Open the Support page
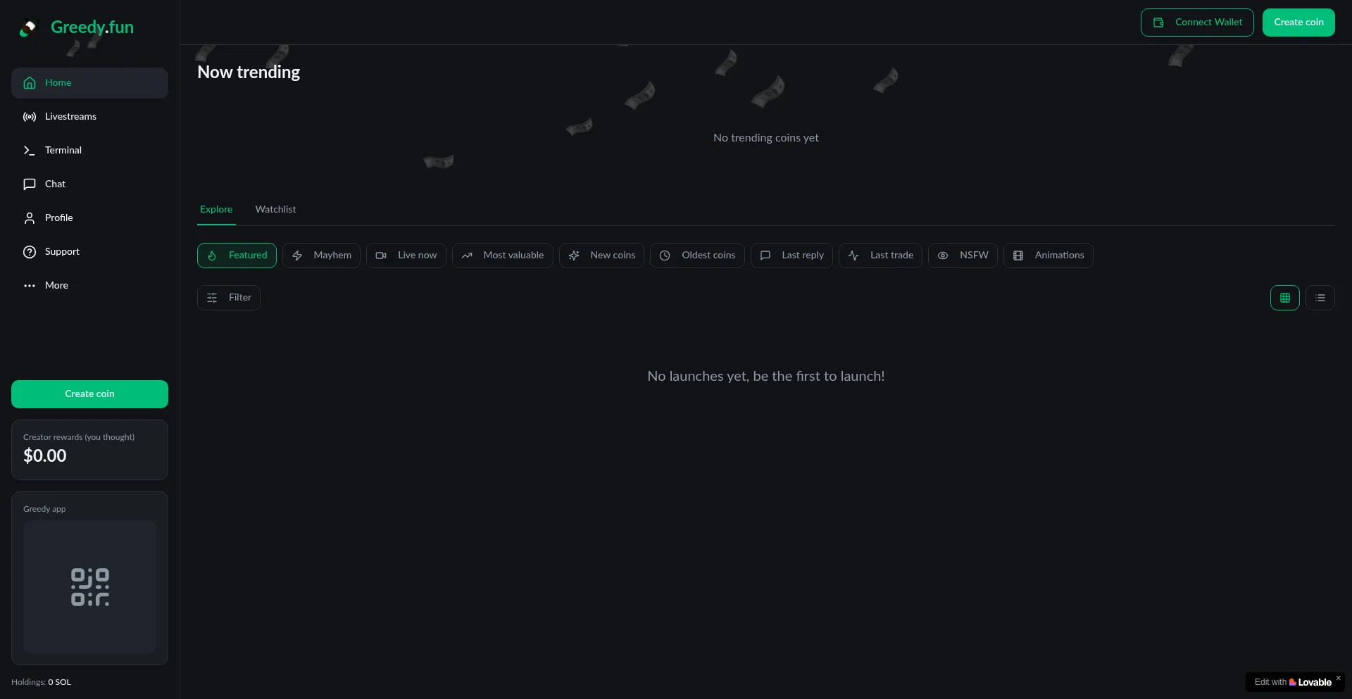Image resolution: width=1352 pixels, height=699 pixels. pos(62,252)
